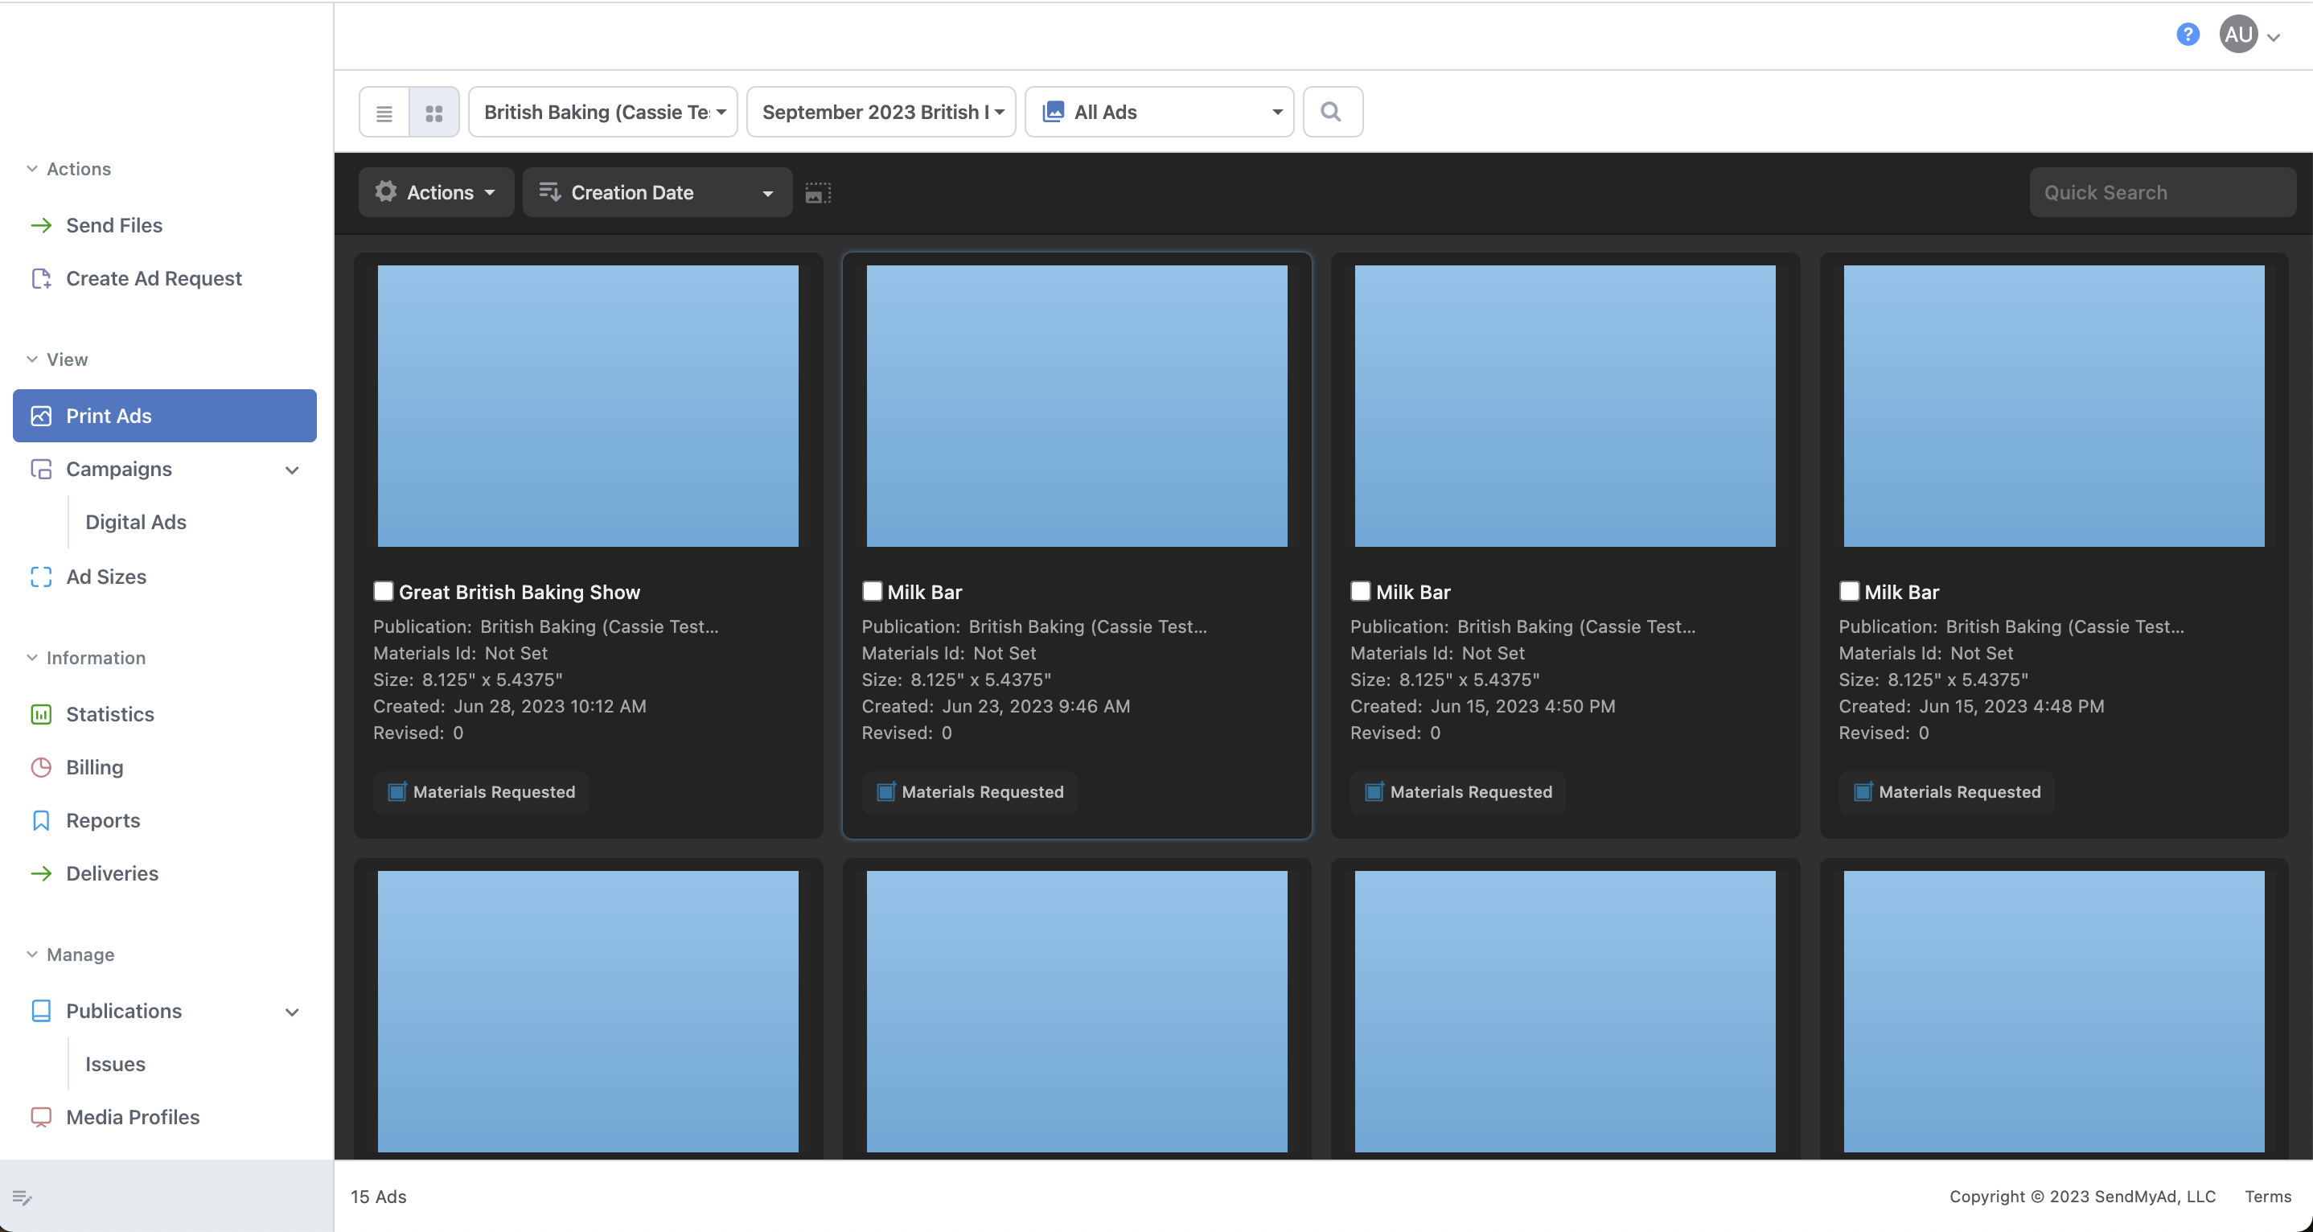Click Materials Requested on Milk Bar 4:48 PM card

click(1946, 792)
